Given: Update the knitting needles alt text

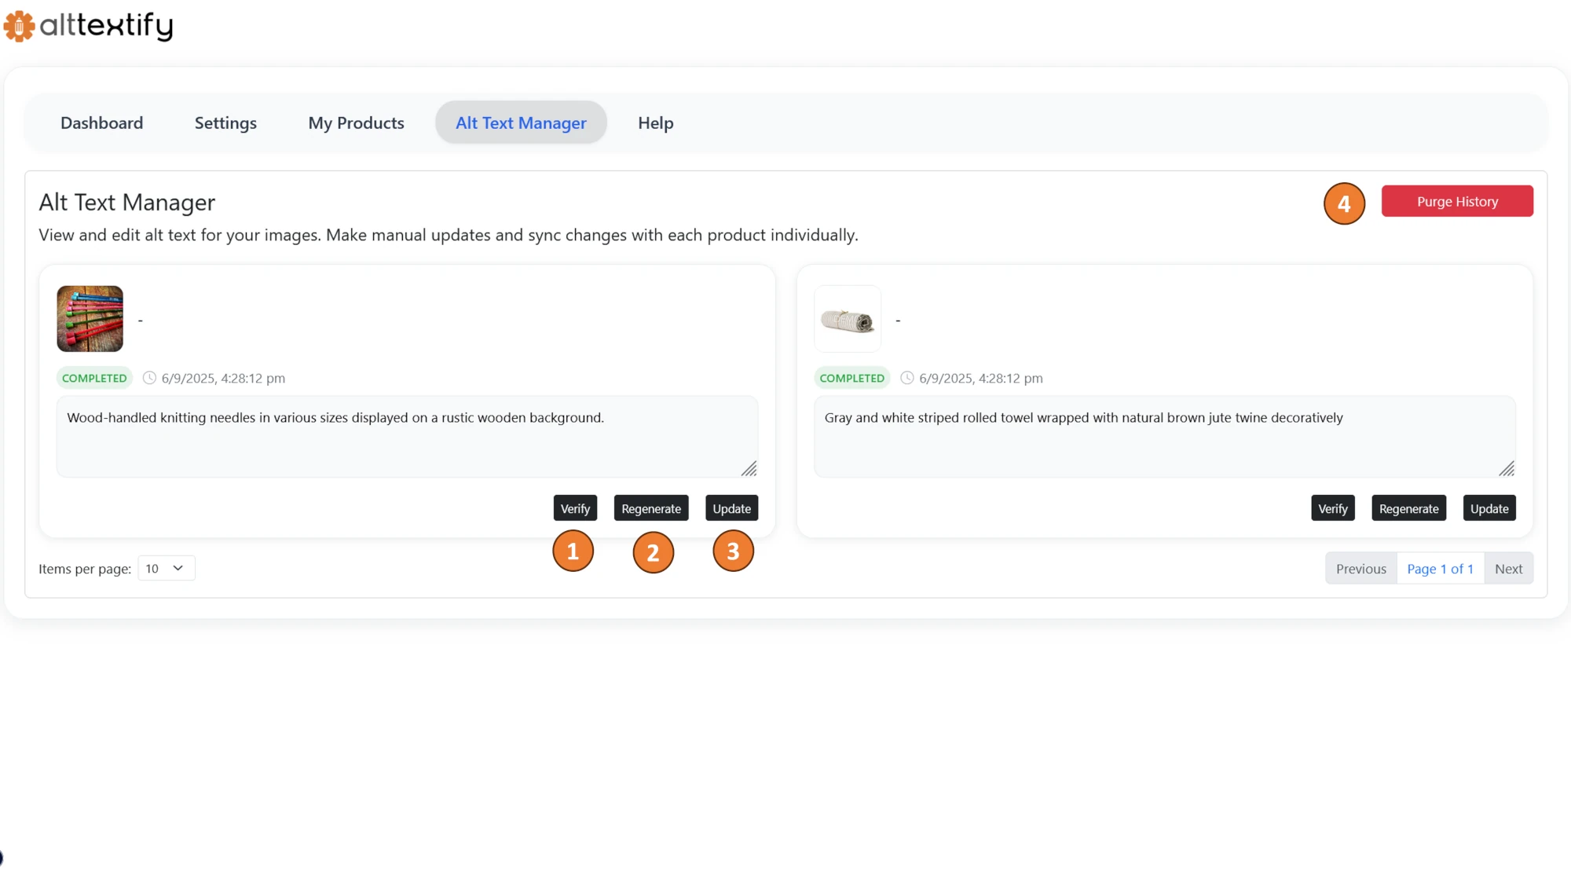Looking at the screenshot, I should click(x=731, y=507).
